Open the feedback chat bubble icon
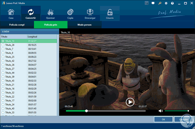This screenshot has width=195, height=129. 153,3
